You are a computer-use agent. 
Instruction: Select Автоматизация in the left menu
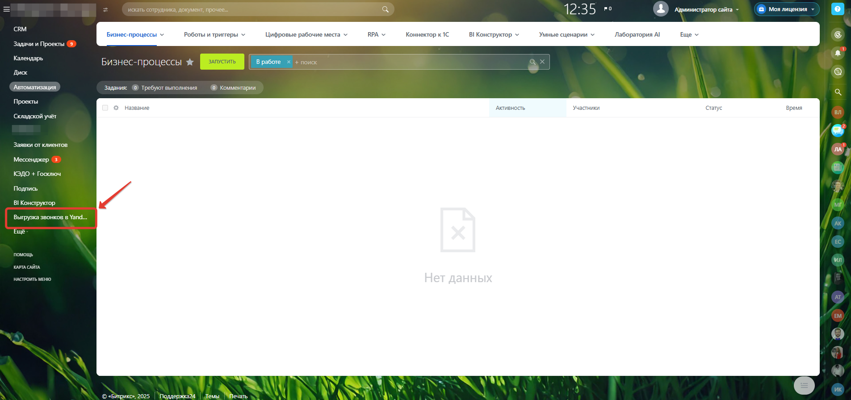tap(35, 87)
